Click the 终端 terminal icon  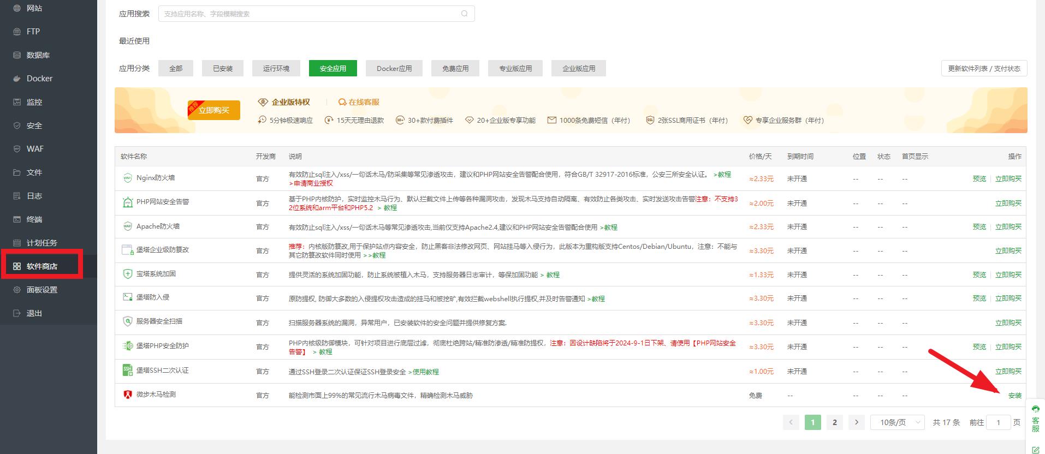(x=17, y=219)
